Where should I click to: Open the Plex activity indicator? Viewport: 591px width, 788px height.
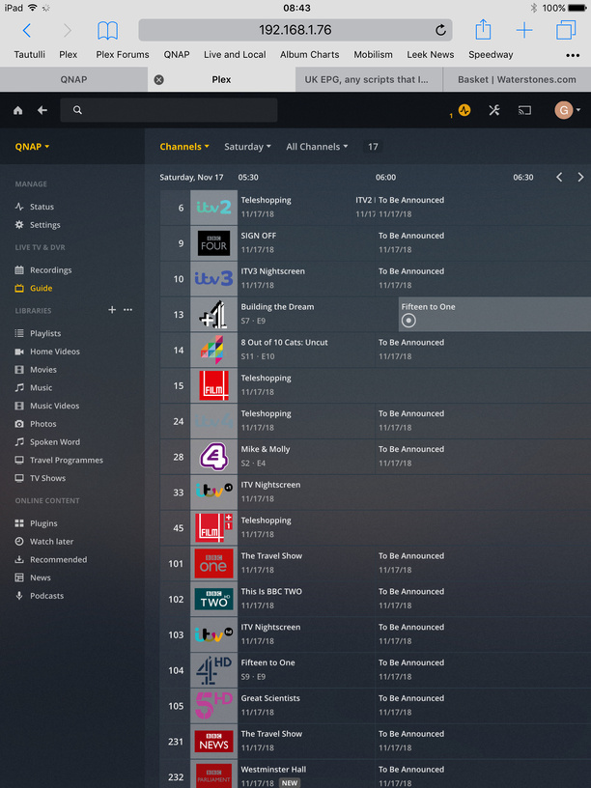(x=464, y=110)
